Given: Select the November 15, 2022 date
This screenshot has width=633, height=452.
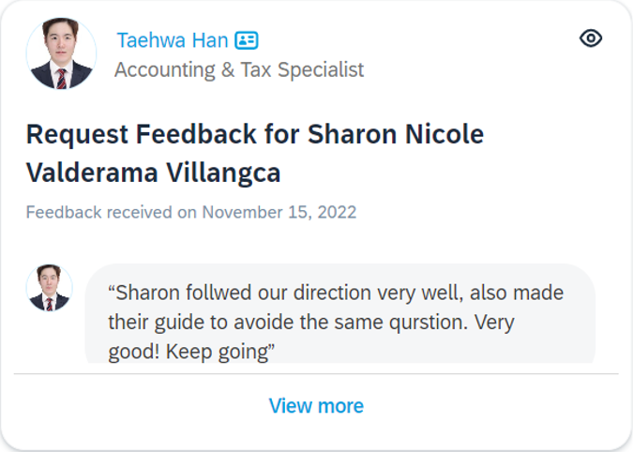Looking at the screenshot, I should 279,212.
